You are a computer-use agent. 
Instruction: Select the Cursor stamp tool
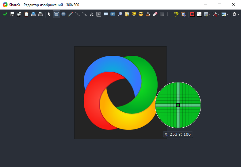[x=148, y=14]
